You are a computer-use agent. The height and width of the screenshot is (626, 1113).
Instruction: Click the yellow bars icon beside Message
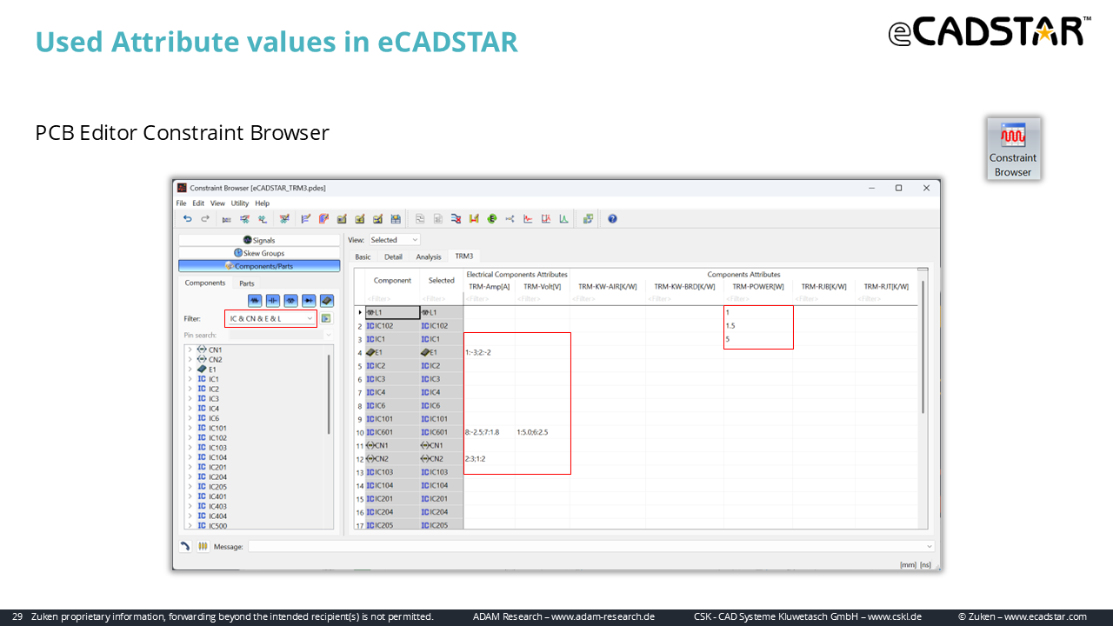coord(203,546)
